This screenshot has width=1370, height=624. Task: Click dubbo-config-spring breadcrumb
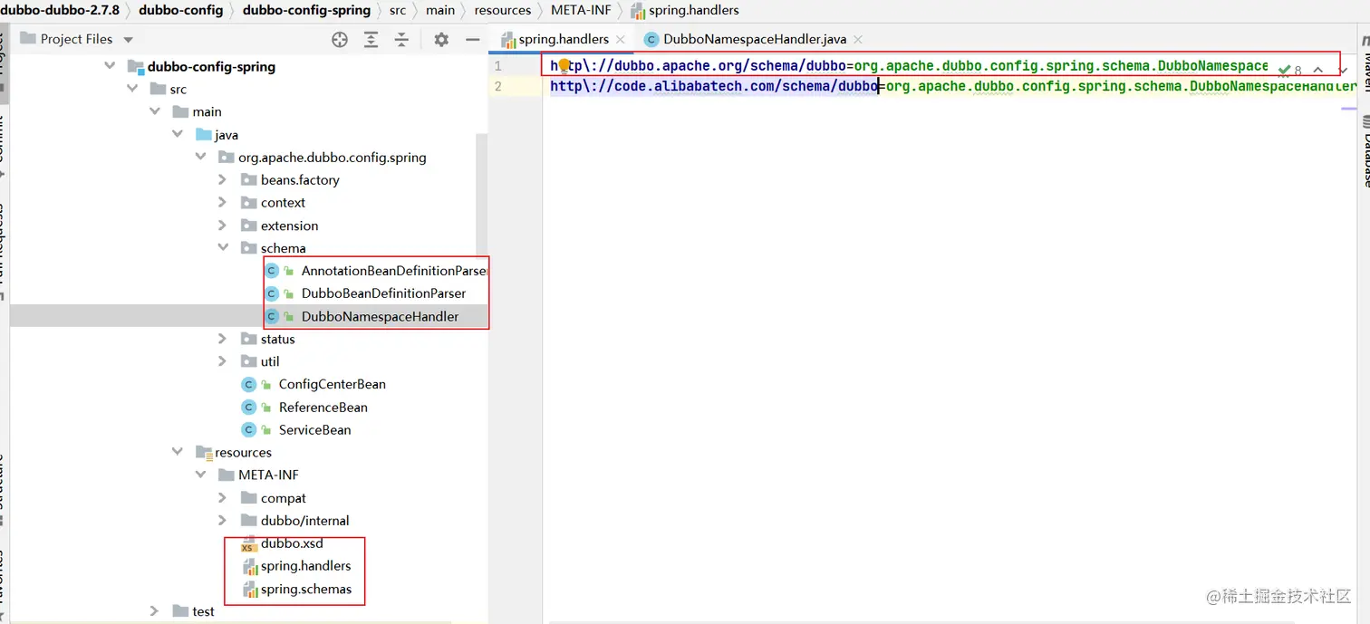(306, 10)
